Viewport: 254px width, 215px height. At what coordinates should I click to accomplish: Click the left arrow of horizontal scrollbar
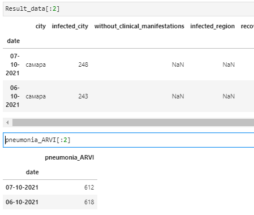tap(7, 123)
